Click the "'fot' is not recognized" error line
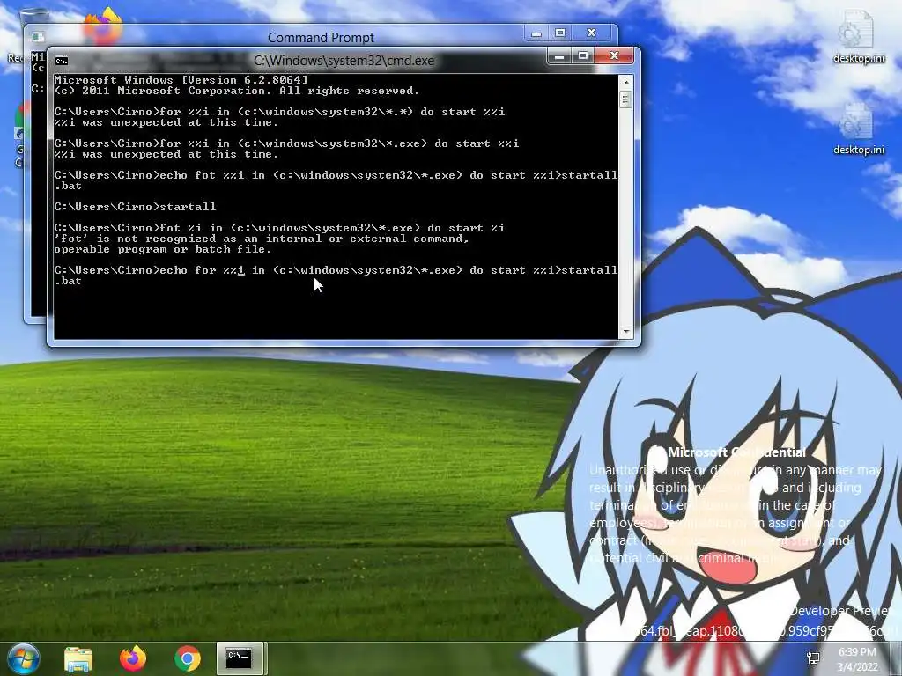 [x=262, y=239]
